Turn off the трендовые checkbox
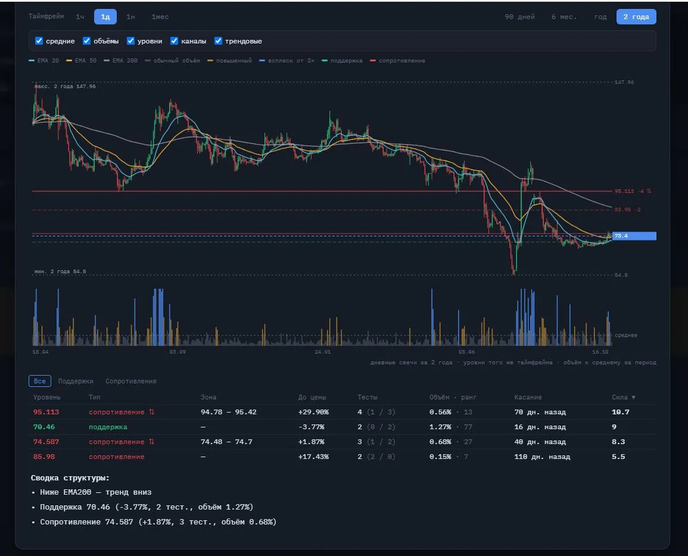This screenshot has width=688, height=556. [x=218, y=41]
